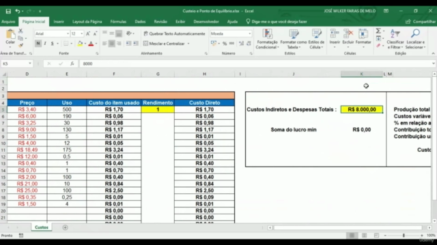This screenshot has width=437, height=245.
Task: Click the formula bar showing 8000
Action: click(255, 63)
